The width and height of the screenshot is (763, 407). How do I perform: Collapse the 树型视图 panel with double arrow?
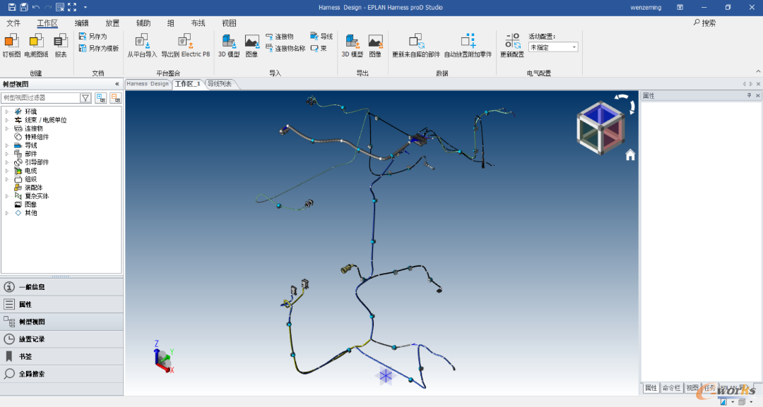tap(117, 84)
